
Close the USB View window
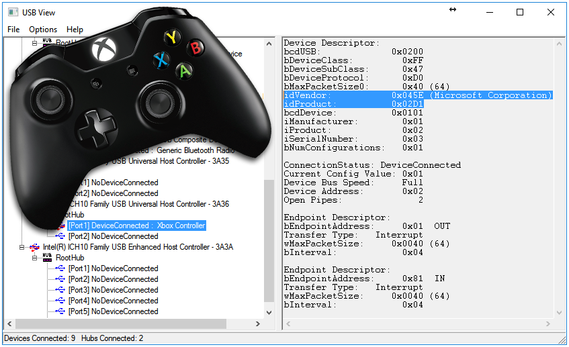550,12
